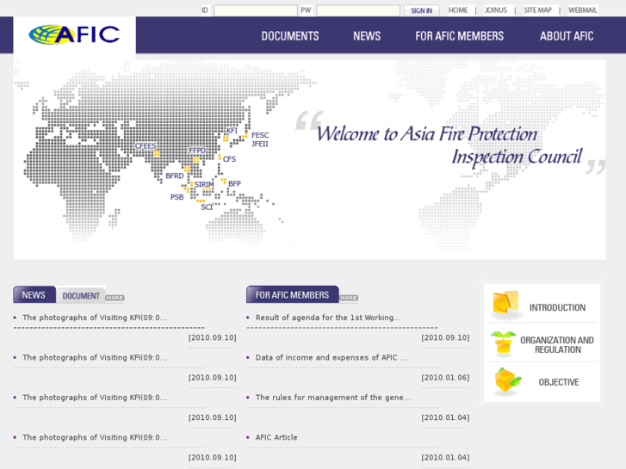Focus the PW password field
The height and width of the screenshot is (469, 626).
[x=358, y=10]
